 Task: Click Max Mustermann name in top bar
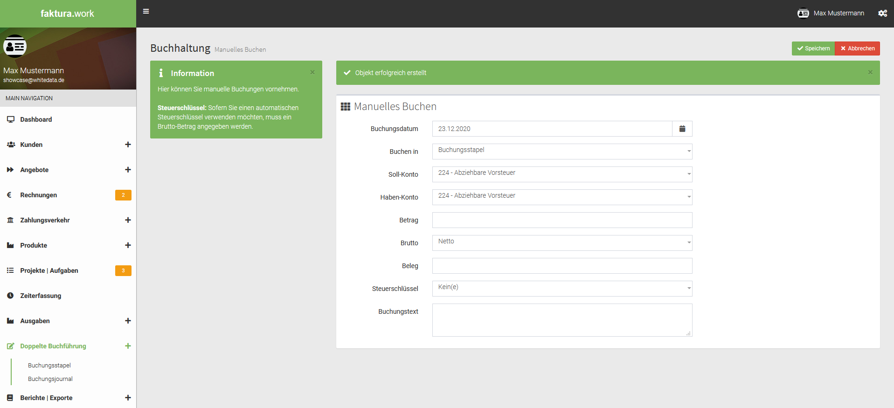click(839, 13)
